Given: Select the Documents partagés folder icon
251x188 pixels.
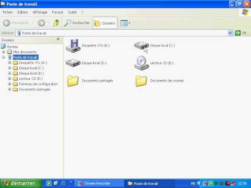Looking at the screenshot, I should 73,81.
